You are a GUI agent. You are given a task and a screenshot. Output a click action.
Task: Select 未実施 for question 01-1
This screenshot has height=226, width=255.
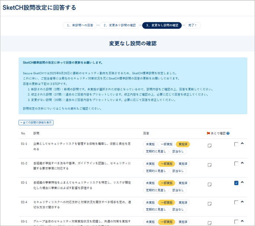[150, 144]
